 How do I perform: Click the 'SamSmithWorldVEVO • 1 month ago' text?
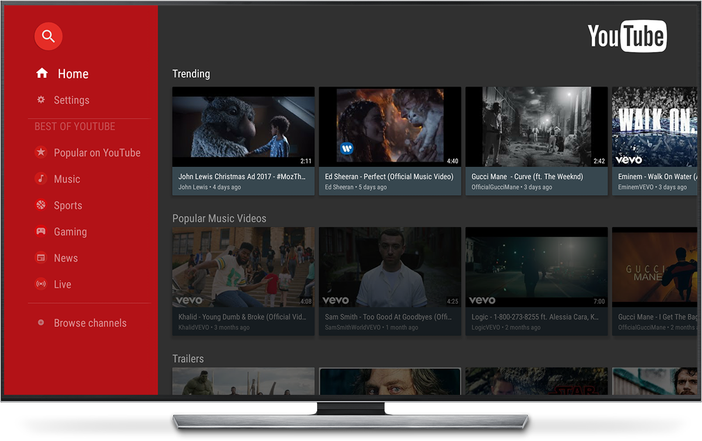coord(371,328)
